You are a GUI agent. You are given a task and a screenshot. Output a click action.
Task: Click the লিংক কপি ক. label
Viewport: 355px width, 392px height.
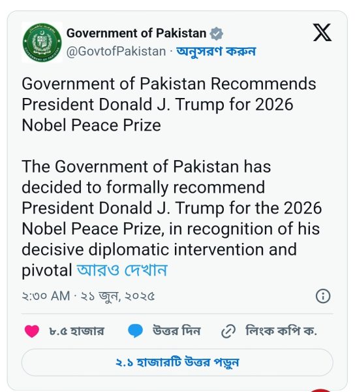click(x=281, y=331)
